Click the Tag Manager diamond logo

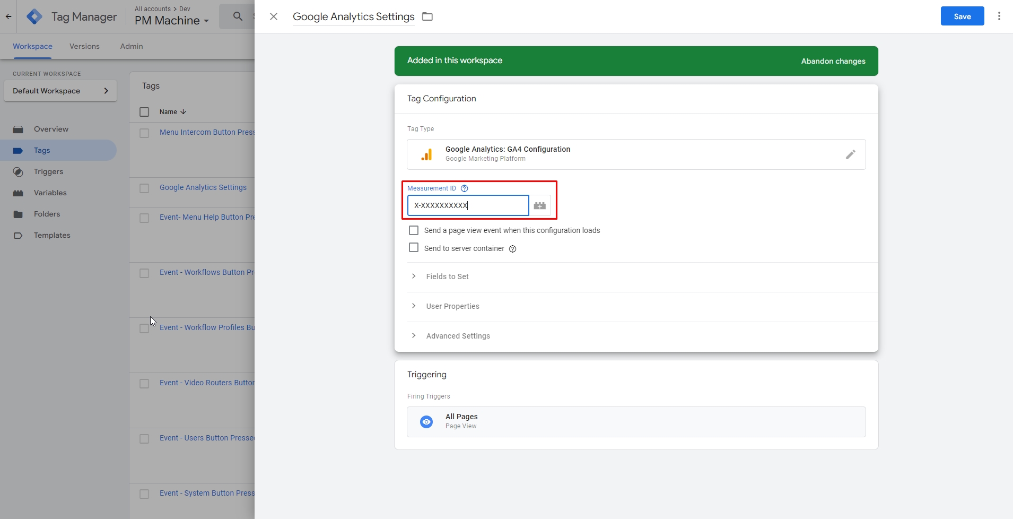(x=34, y=16)
